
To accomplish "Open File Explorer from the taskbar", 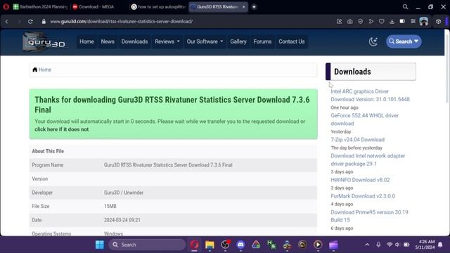I will pos(210,245).
